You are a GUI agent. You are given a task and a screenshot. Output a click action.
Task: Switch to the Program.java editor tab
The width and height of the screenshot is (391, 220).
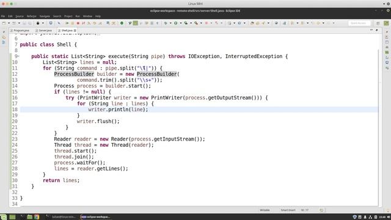tap(20, 31)
